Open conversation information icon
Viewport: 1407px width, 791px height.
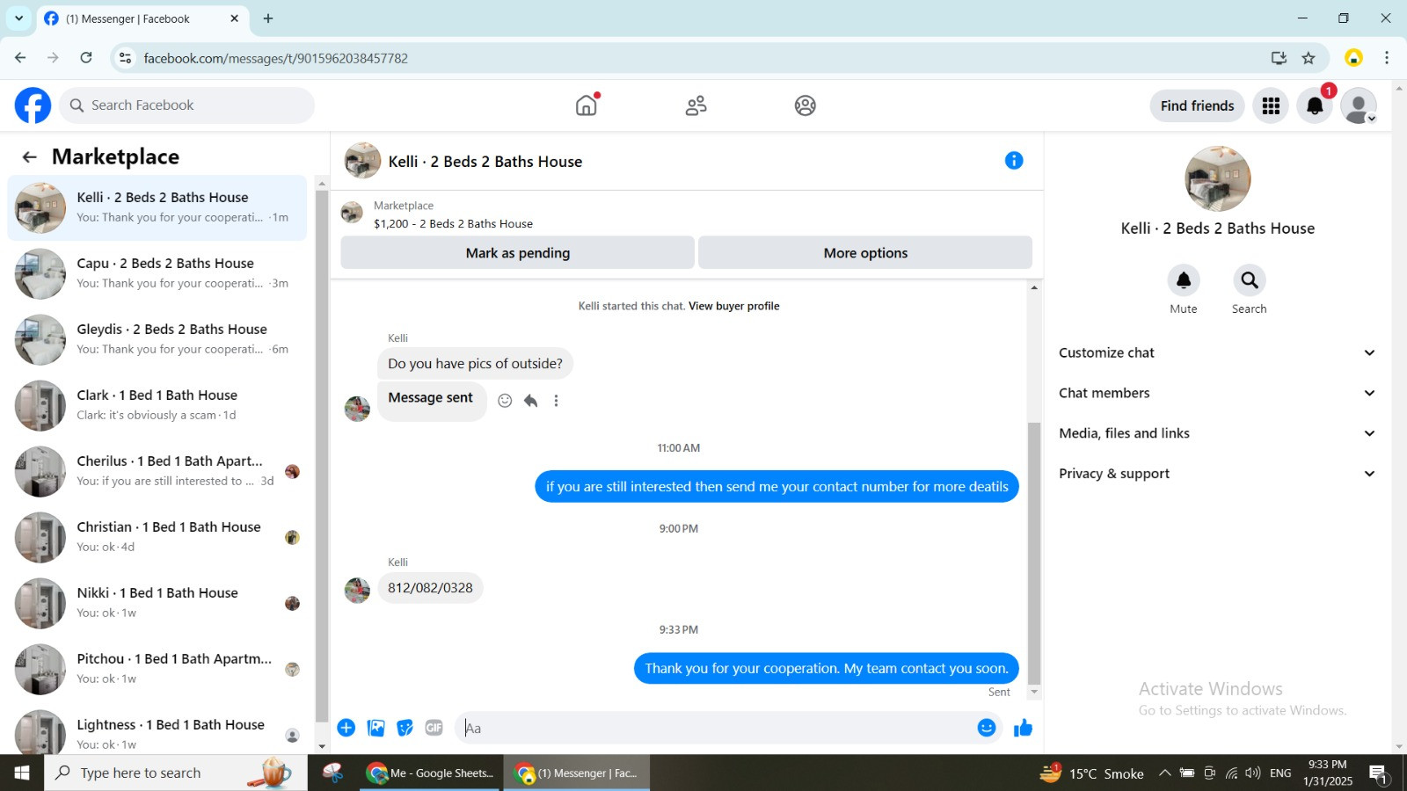1014,160
